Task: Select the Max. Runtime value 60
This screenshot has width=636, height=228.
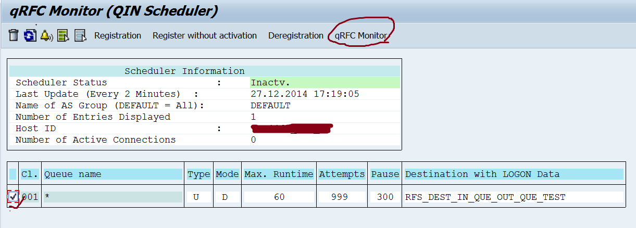Action: (x=279, y=197)
